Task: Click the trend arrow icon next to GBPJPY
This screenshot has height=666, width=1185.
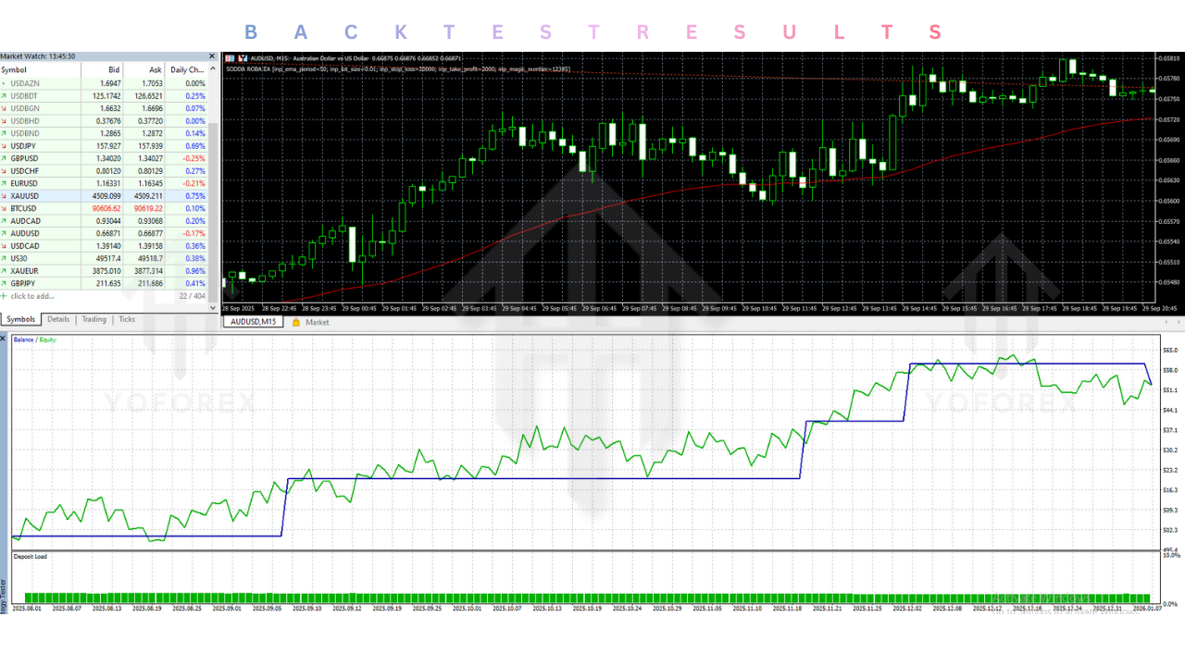Action: pos(6,284)
